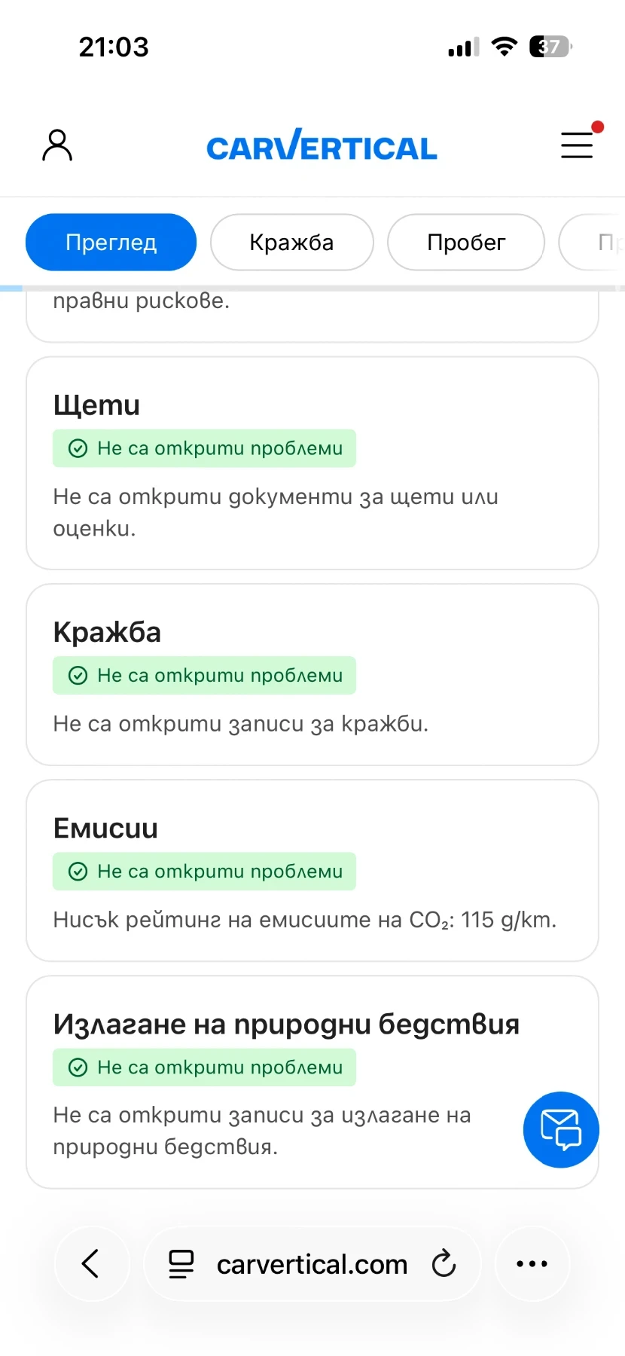Screen dimensions: 625x1356
Task: Open the chat support bubble
Action: [x=561, y=1129]
